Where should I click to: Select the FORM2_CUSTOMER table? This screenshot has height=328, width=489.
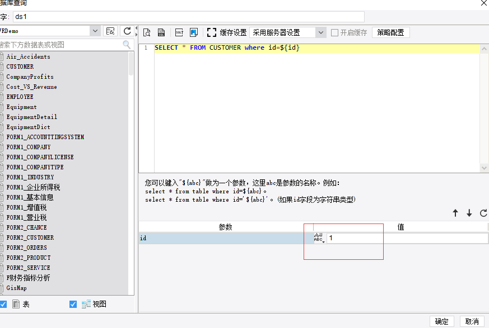pyautogui.click(x=30, y=237)
